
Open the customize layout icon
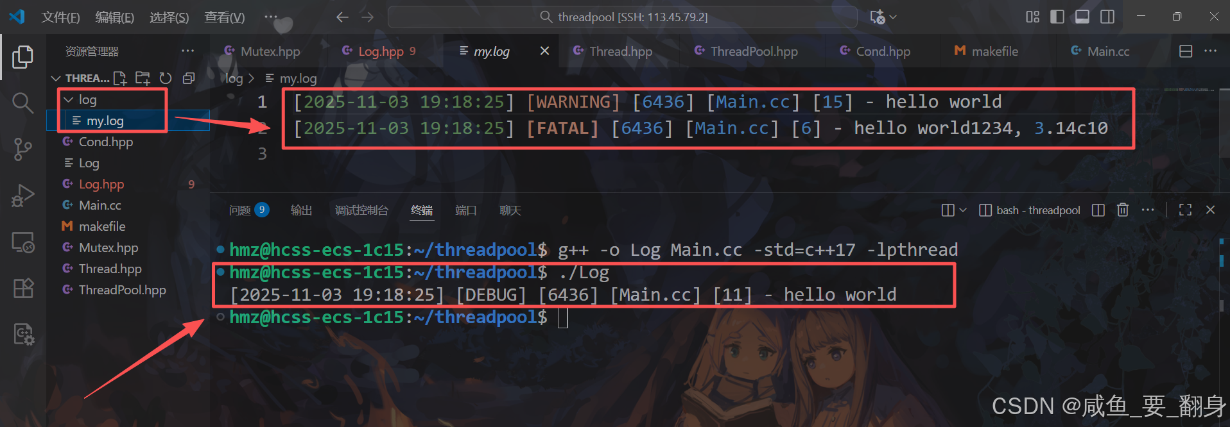[1032, 17]
